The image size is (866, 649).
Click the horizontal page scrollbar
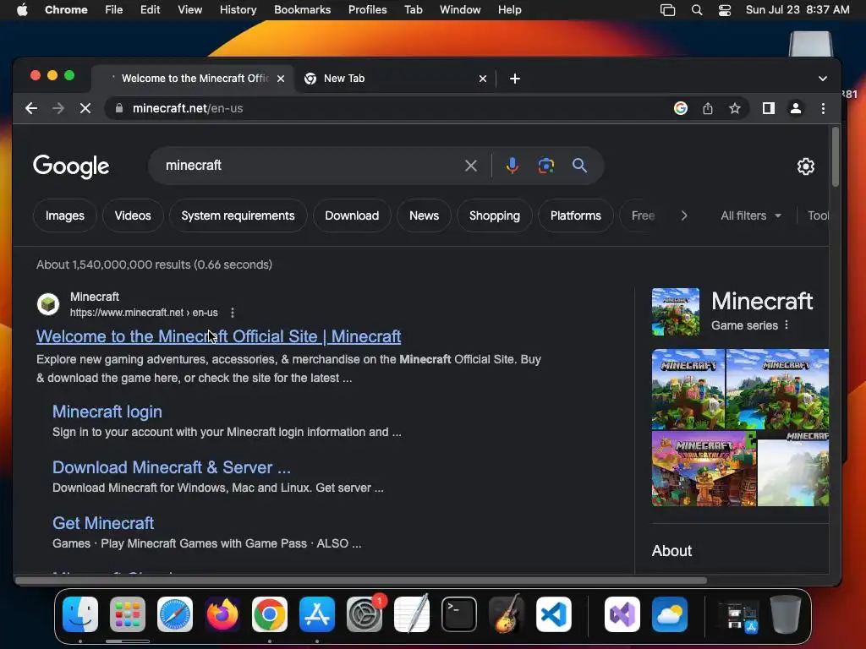coord(360,581)
